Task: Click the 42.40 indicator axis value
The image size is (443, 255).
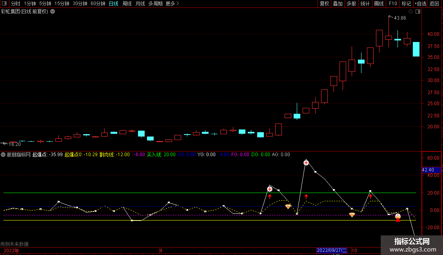Action: tap(431, 170)
